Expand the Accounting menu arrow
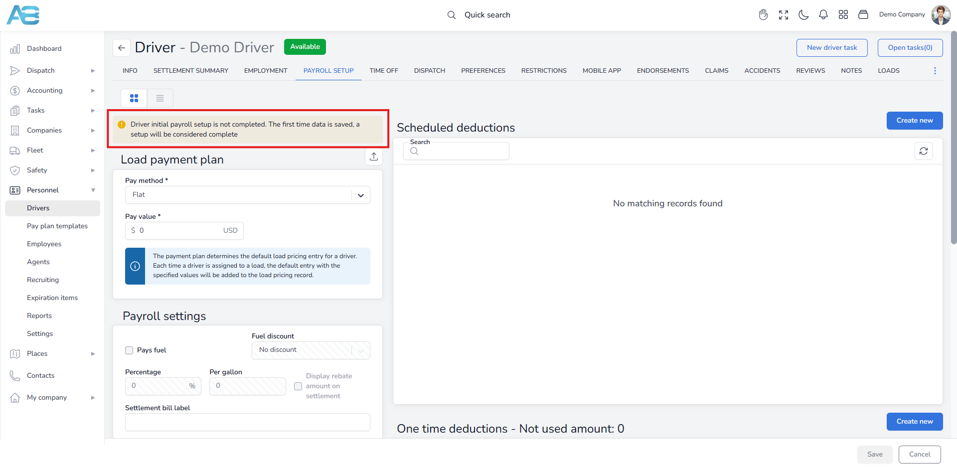The width and height of the screenshot is (957, 470). (x=93, y=91)
